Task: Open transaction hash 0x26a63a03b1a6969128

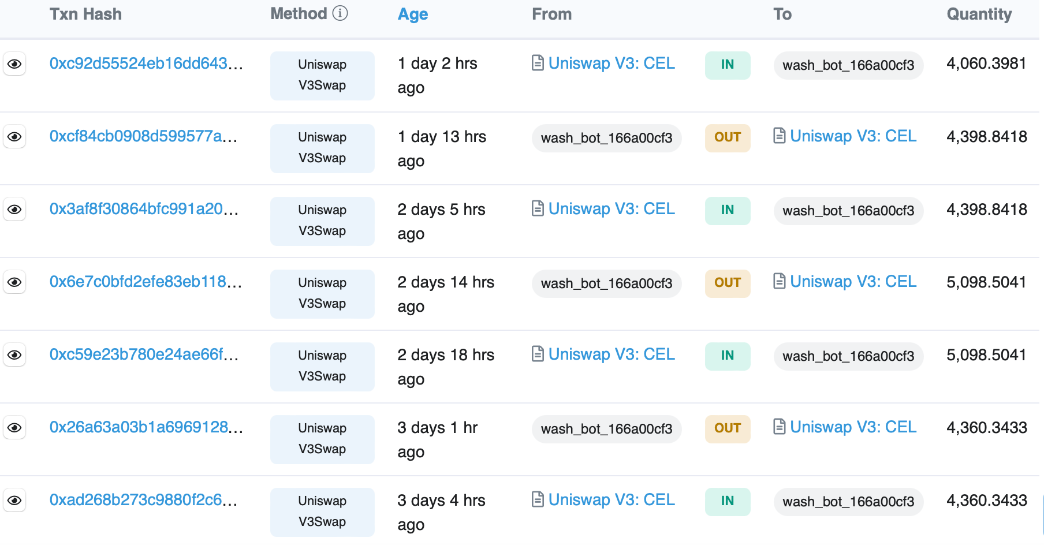Action: (x=146, y=427)
